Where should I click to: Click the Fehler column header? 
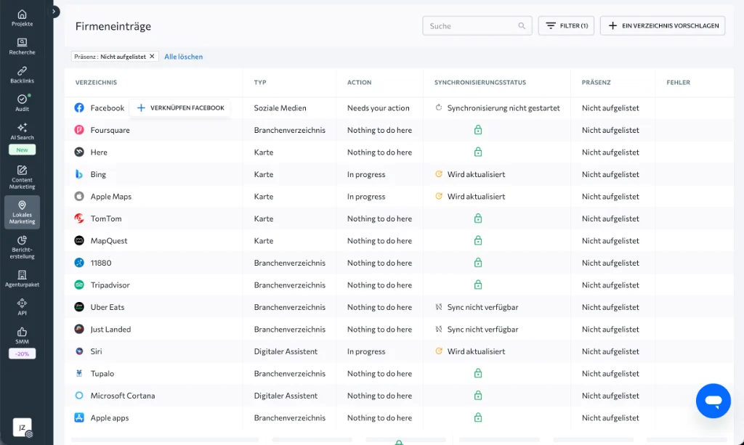(x=678, y=83)
